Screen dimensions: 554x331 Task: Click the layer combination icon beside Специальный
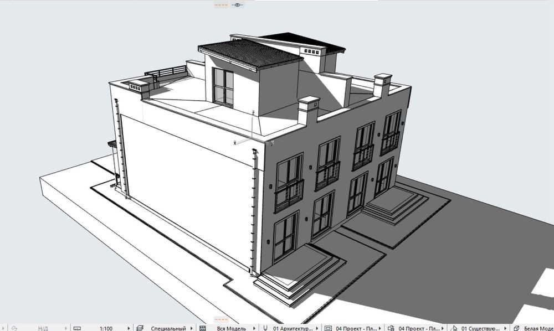click(140, 328)
